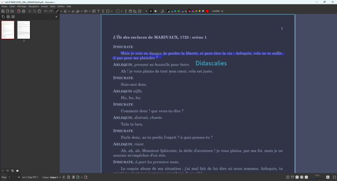Open the Editer menu
The image size is (337, 181).
coord(12,7)
